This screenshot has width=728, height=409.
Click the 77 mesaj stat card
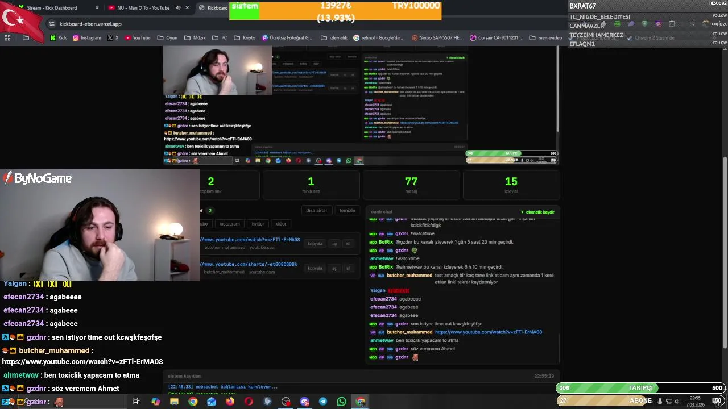tap(411, 185)
